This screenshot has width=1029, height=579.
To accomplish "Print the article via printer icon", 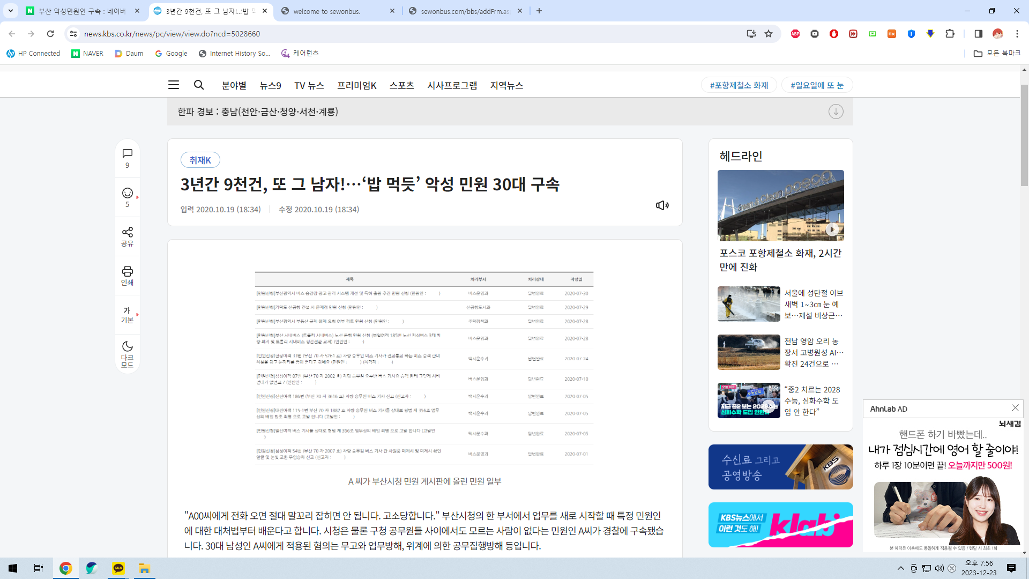I will (x=127, y=271).
